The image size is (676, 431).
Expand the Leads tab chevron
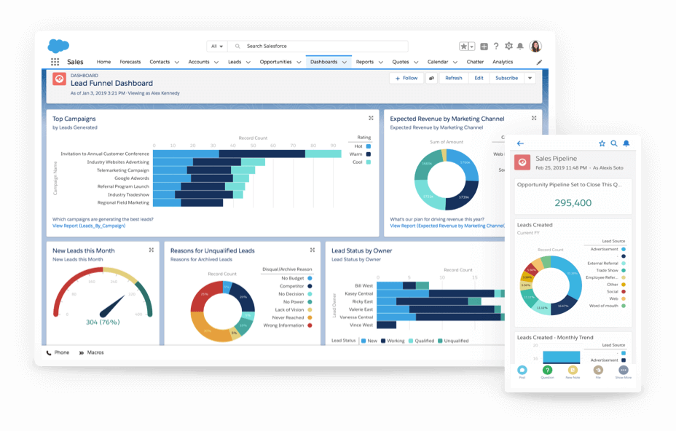pyautogui.click(x=248, y=62)
